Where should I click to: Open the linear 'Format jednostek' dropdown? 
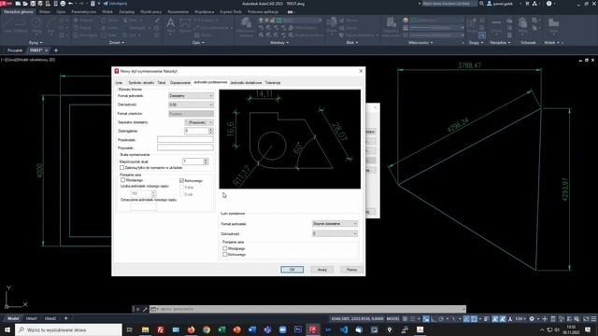191,95
